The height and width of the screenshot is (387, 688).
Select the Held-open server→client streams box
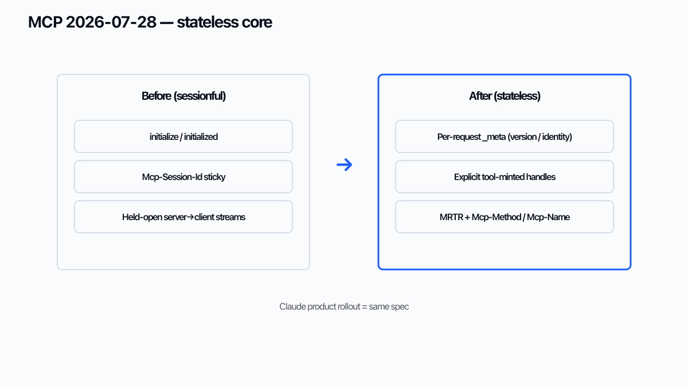tap(183, 217)
